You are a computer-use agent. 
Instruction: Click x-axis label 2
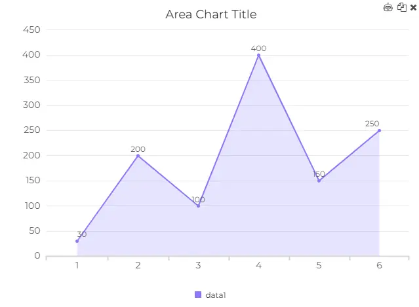click(x=138, y=265)
